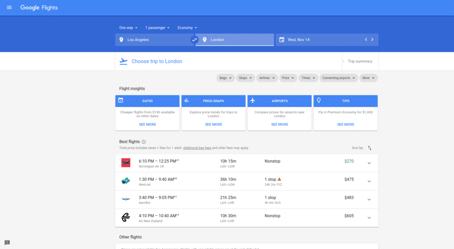The image size is (454, 249).
Task: Open the Price filter
Action: [x=288, y=78]
